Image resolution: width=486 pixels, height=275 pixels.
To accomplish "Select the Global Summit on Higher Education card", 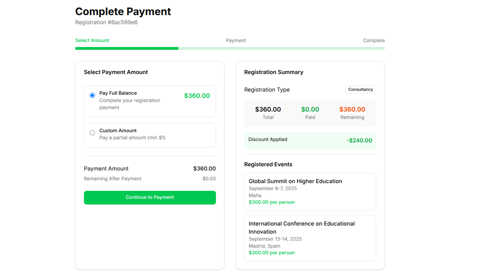I will 310,192.
